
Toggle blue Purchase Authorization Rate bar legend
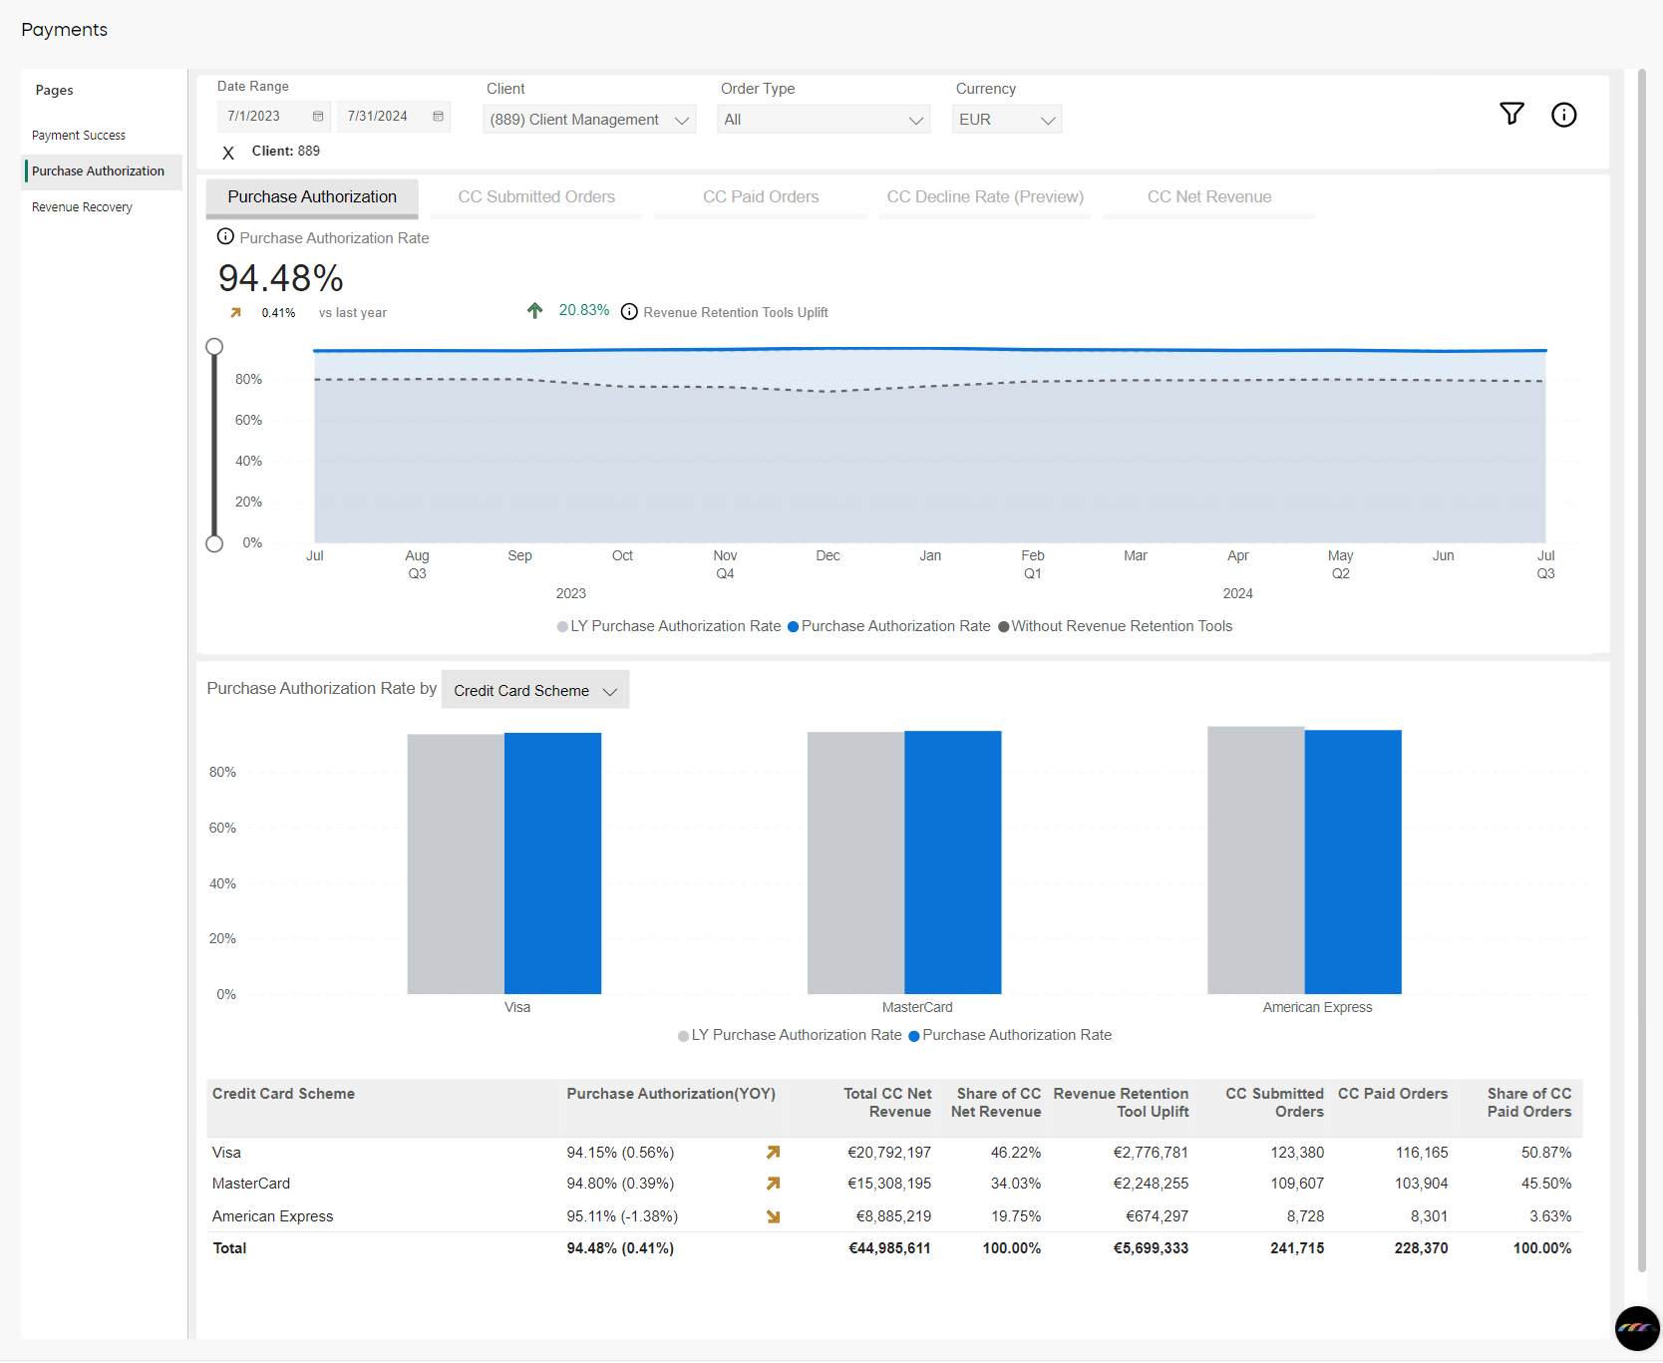click(x=1010, y=1035)
